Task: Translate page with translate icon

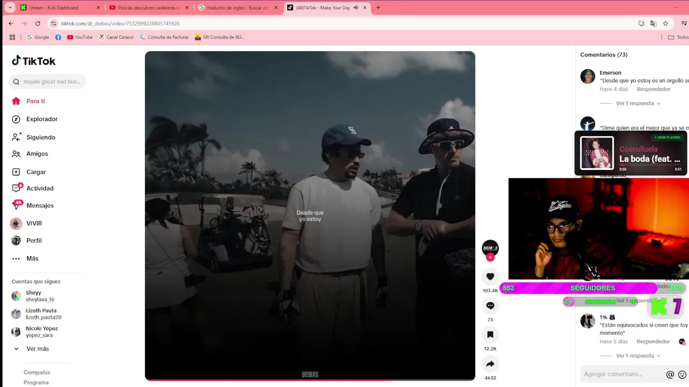Action: (x=653, y=24)
